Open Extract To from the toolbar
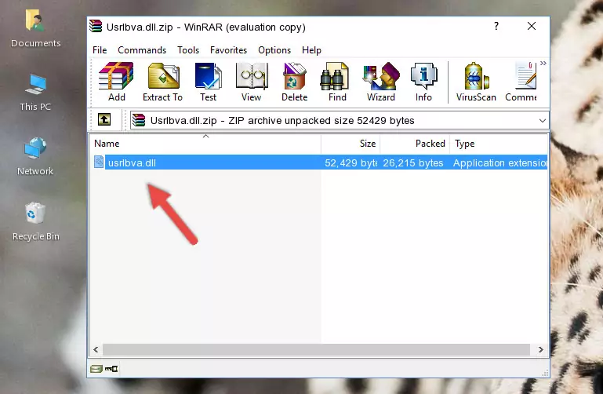603x394 pixels. point(162,82)
